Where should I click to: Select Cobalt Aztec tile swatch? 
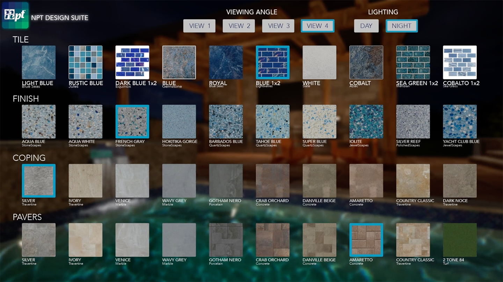366,63
